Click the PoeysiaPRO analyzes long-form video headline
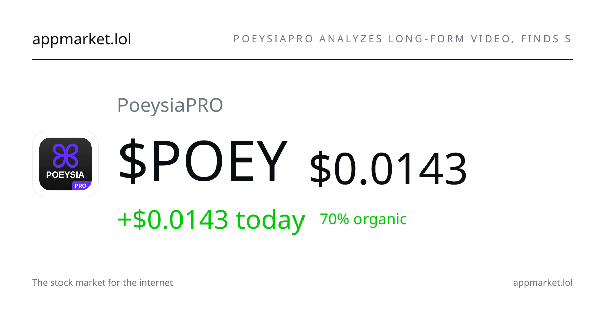 pyautogui.click(x=403, y=39)
